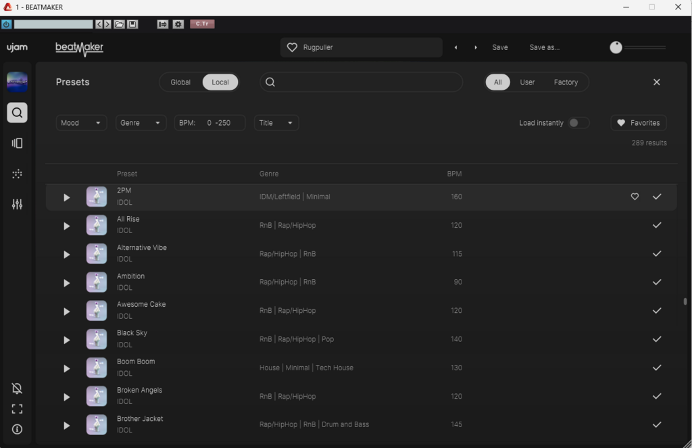Viewport: 692px width, 448px height.
Task: Open the dotted pattern icon in the sidebar
Action: [x=17, y=174]
